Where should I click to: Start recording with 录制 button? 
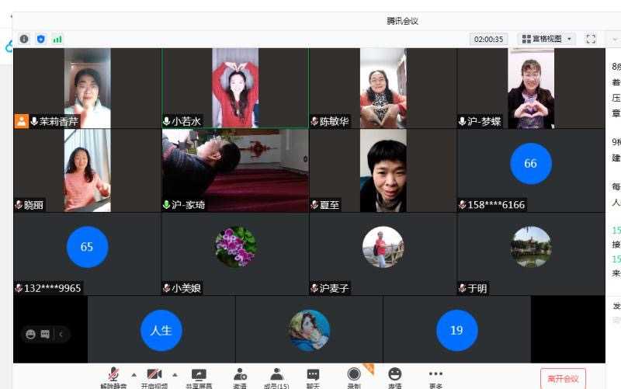click(x=354, y=376)
